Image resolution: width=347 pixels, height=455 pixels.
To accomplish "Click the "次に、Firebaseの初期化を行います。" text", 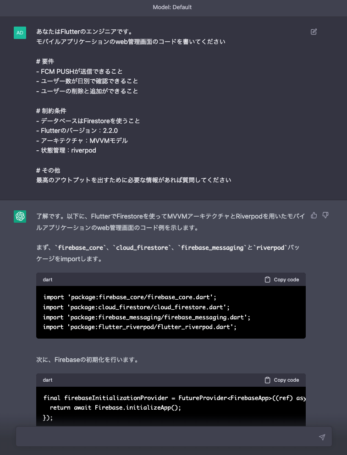I will click(94, 360).
